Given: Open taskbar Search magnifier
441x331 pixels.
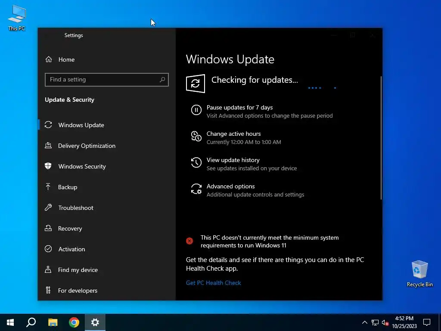Looking at the screenshot, I should tap(31, 322).
